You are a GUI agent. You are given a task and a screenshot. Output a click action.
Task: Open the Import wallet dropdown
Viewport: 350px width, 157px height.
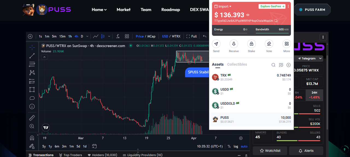(223, 6)
